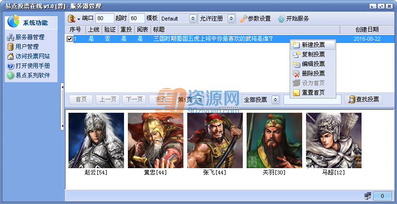Image resolution: width=397 pixels, height=204 pixels.
Task: Open 访问投票网站 link in sidebar
Action: [x=33, y=56]
